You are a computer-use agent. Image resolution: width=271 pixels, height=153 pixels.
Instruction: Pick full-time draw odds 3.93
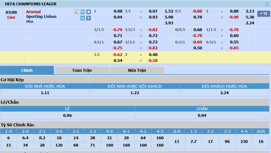(169, 23)
